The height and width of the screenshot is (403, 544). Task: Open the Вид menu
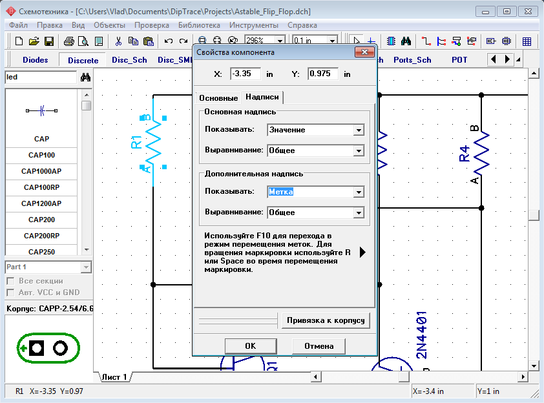(78, 25)
